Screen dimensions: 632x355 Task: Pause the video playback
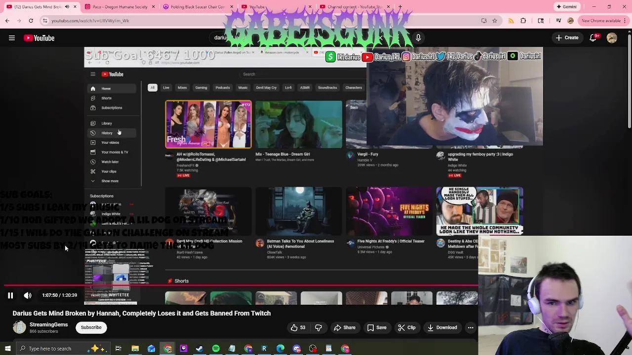(x=10, y=295)
